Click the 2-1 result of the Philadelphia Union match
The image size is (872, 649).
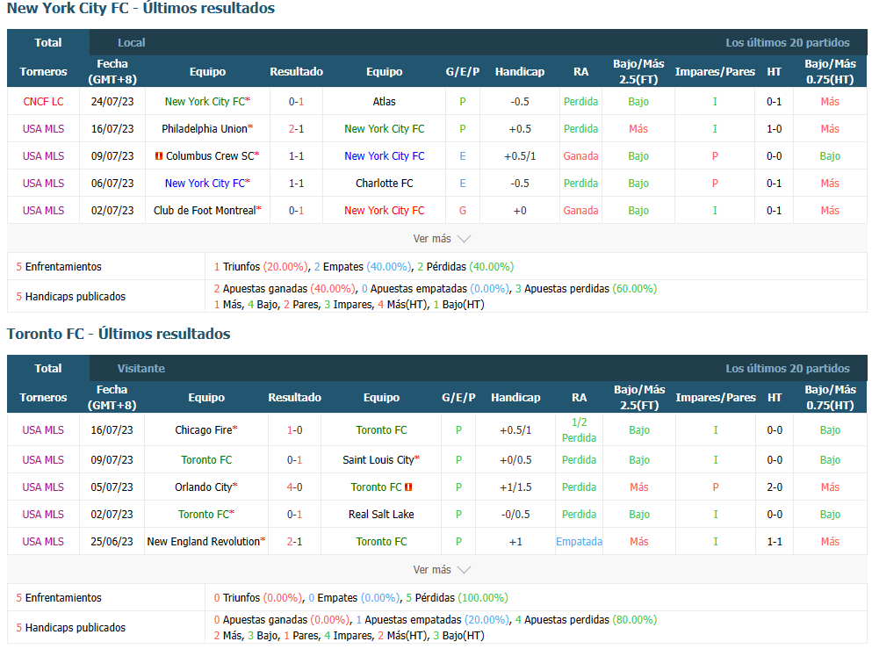(x=297, y=129)
